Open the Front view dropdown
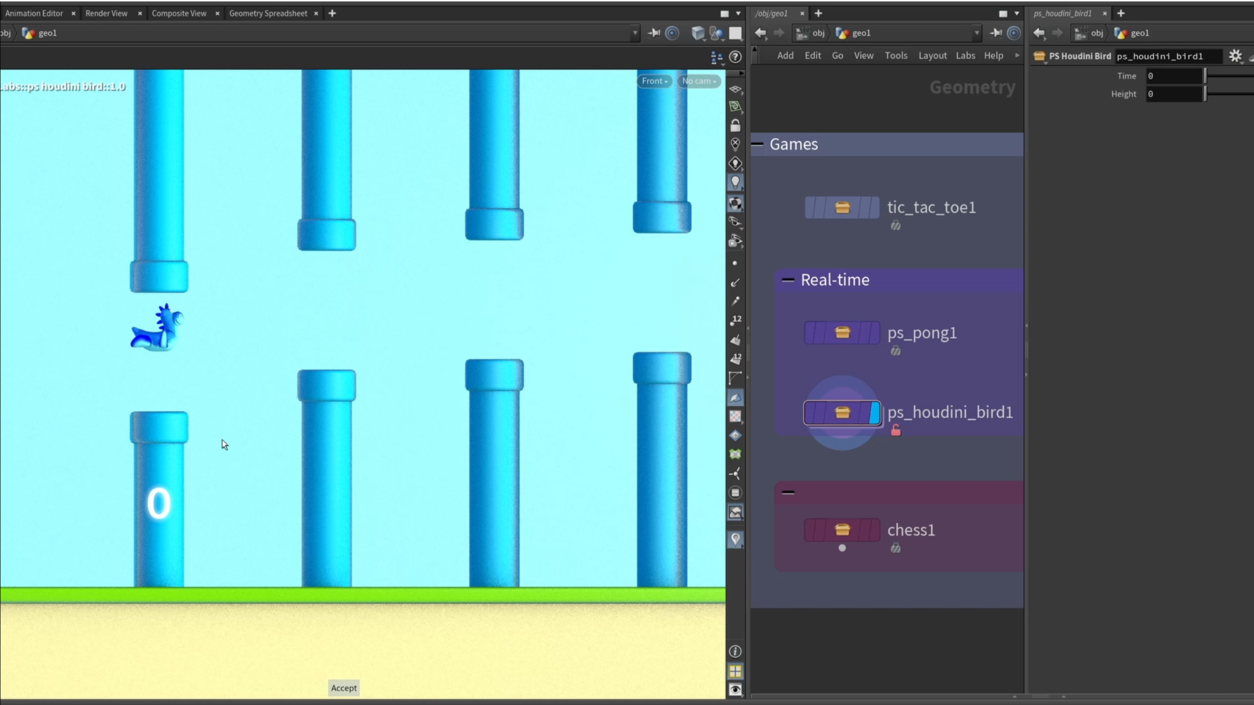Image resolution: width=1254 pixels, height=705 pixels. pyautogui.click(x=654, y=81)
